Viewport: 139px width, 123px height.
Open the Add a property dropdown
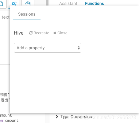coord(48,48)
